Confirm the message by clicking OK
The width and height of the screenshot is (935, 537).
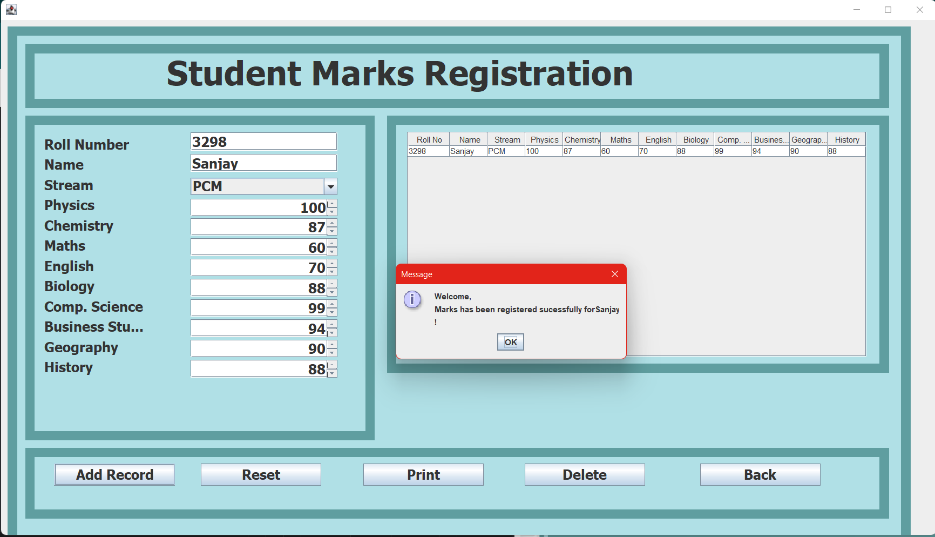click(511, 342)
